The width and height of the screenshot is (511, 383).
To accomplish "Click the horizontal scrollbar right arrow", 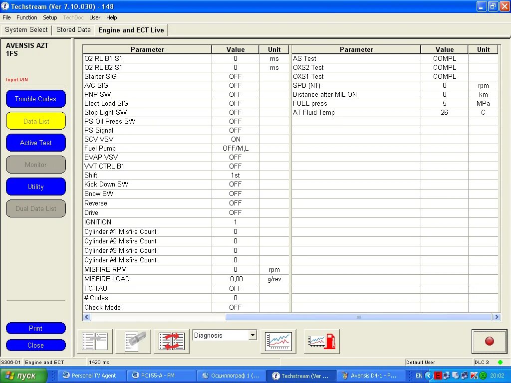I will (497, 317).
